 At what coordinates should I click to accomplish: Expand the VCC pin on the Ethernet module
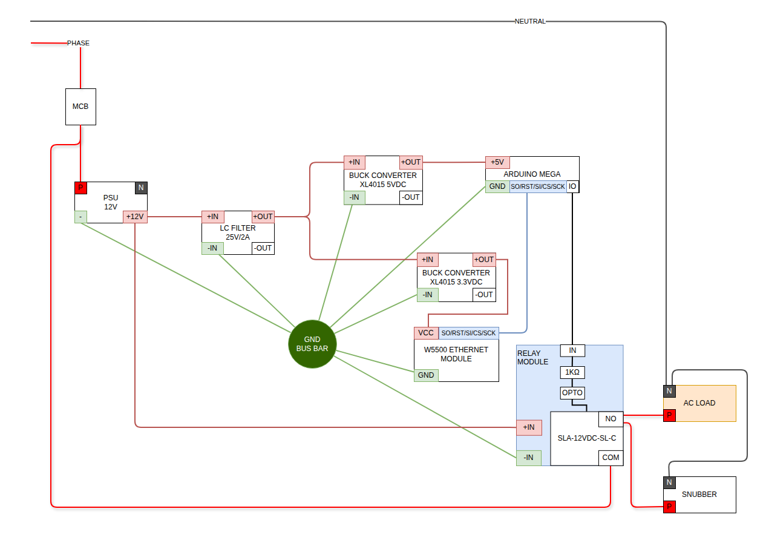(x=426, y=333)
